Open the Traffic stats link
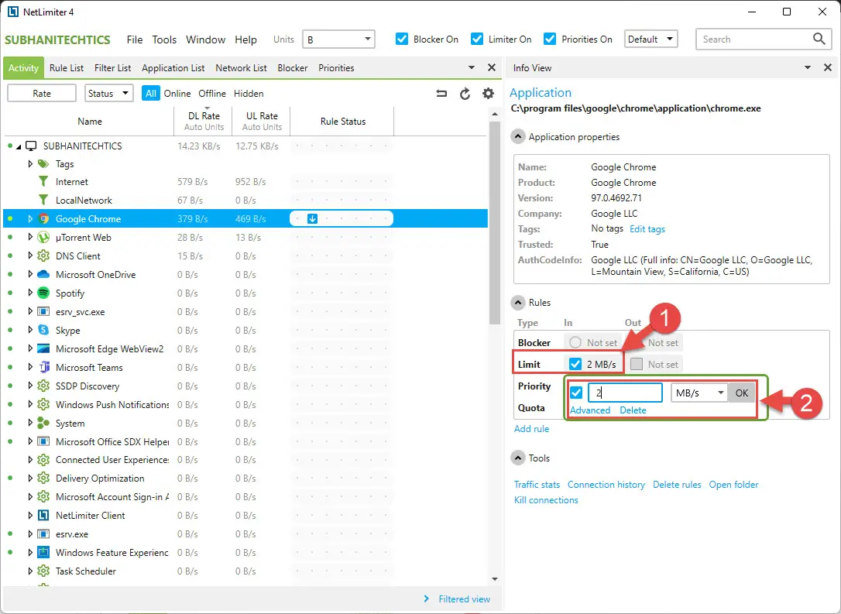The width and height of the screenshot is (841, 614). click(537, 484)
